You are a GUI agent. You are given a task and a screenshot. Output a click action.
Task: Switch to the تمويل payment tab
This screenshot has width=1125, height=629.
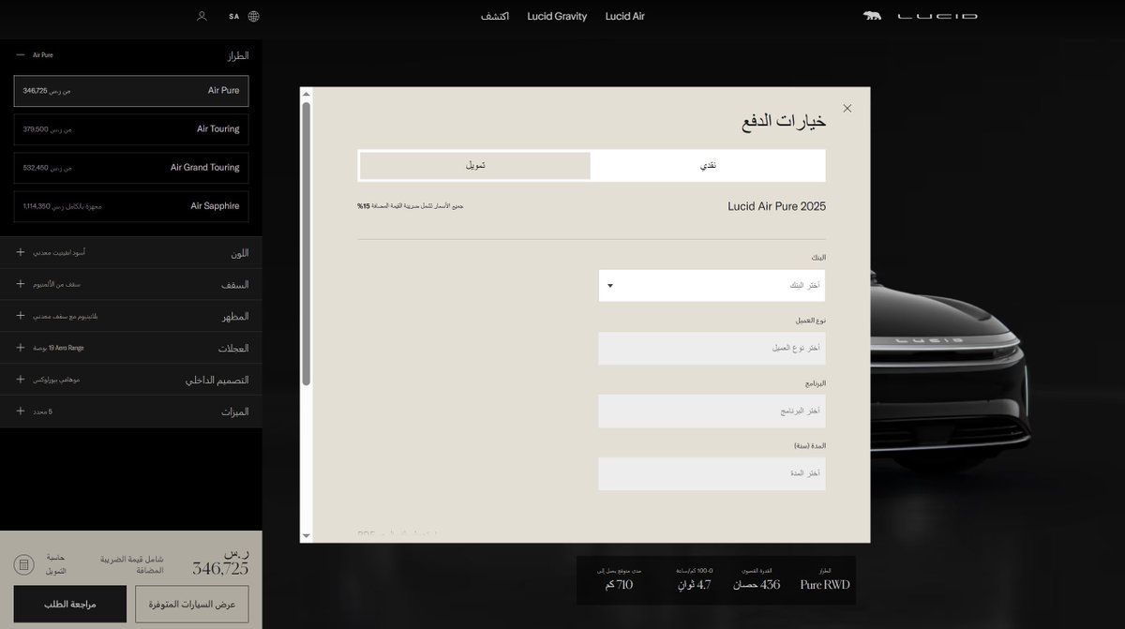(x=475, y=165)
